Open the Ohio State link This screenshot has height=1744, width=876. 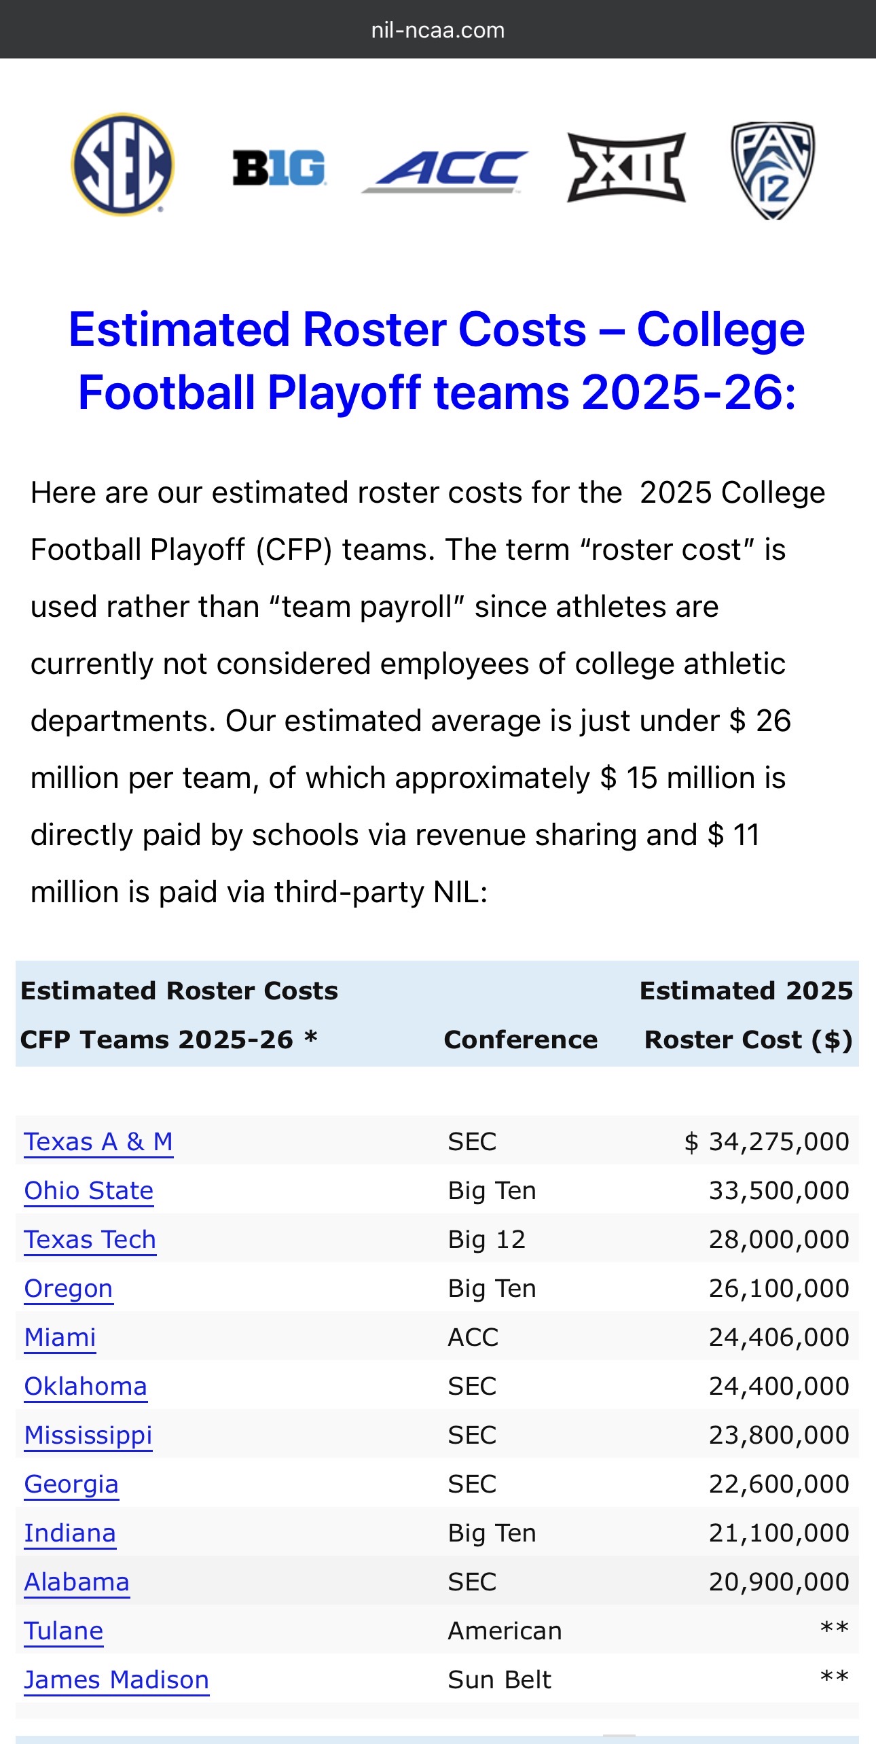89,1190
